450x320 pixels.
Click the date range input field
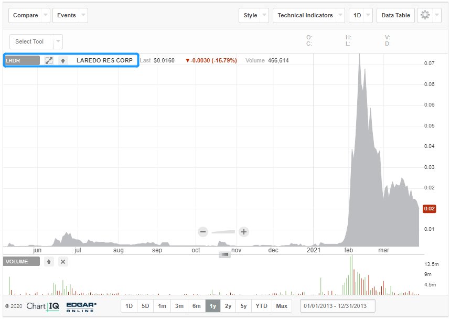[x=338, y=306]
